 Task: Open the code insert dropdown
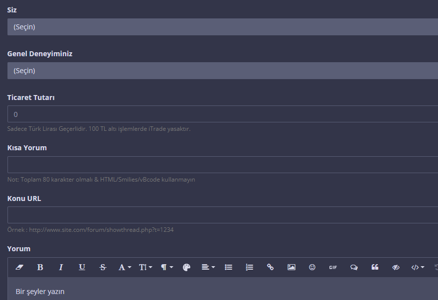(x=418, y=267)
